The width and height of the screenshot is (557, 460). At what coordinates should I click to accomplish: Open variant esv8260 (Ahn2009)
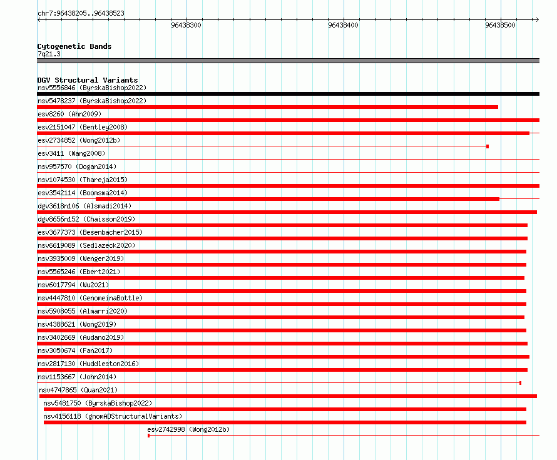tap(69, 114)
